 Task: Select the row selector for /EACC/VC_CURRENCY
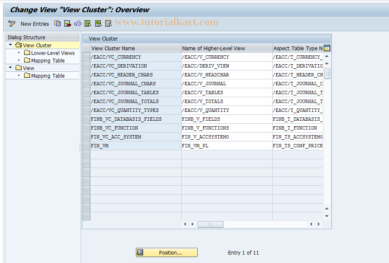(x=86, y=57)
